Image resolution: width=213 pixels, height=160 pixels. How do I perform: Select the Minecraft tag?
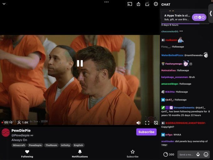pos(19,145)
